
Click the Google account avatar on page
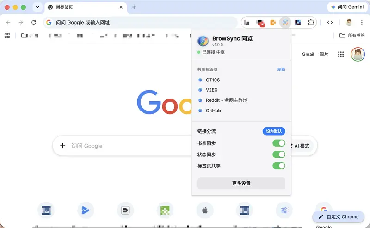(x=358, y=54)
